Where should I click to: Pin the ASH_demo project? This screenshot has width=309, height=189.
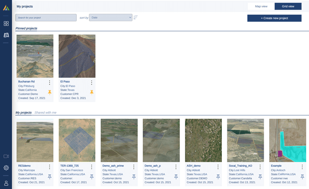point(218,177)
